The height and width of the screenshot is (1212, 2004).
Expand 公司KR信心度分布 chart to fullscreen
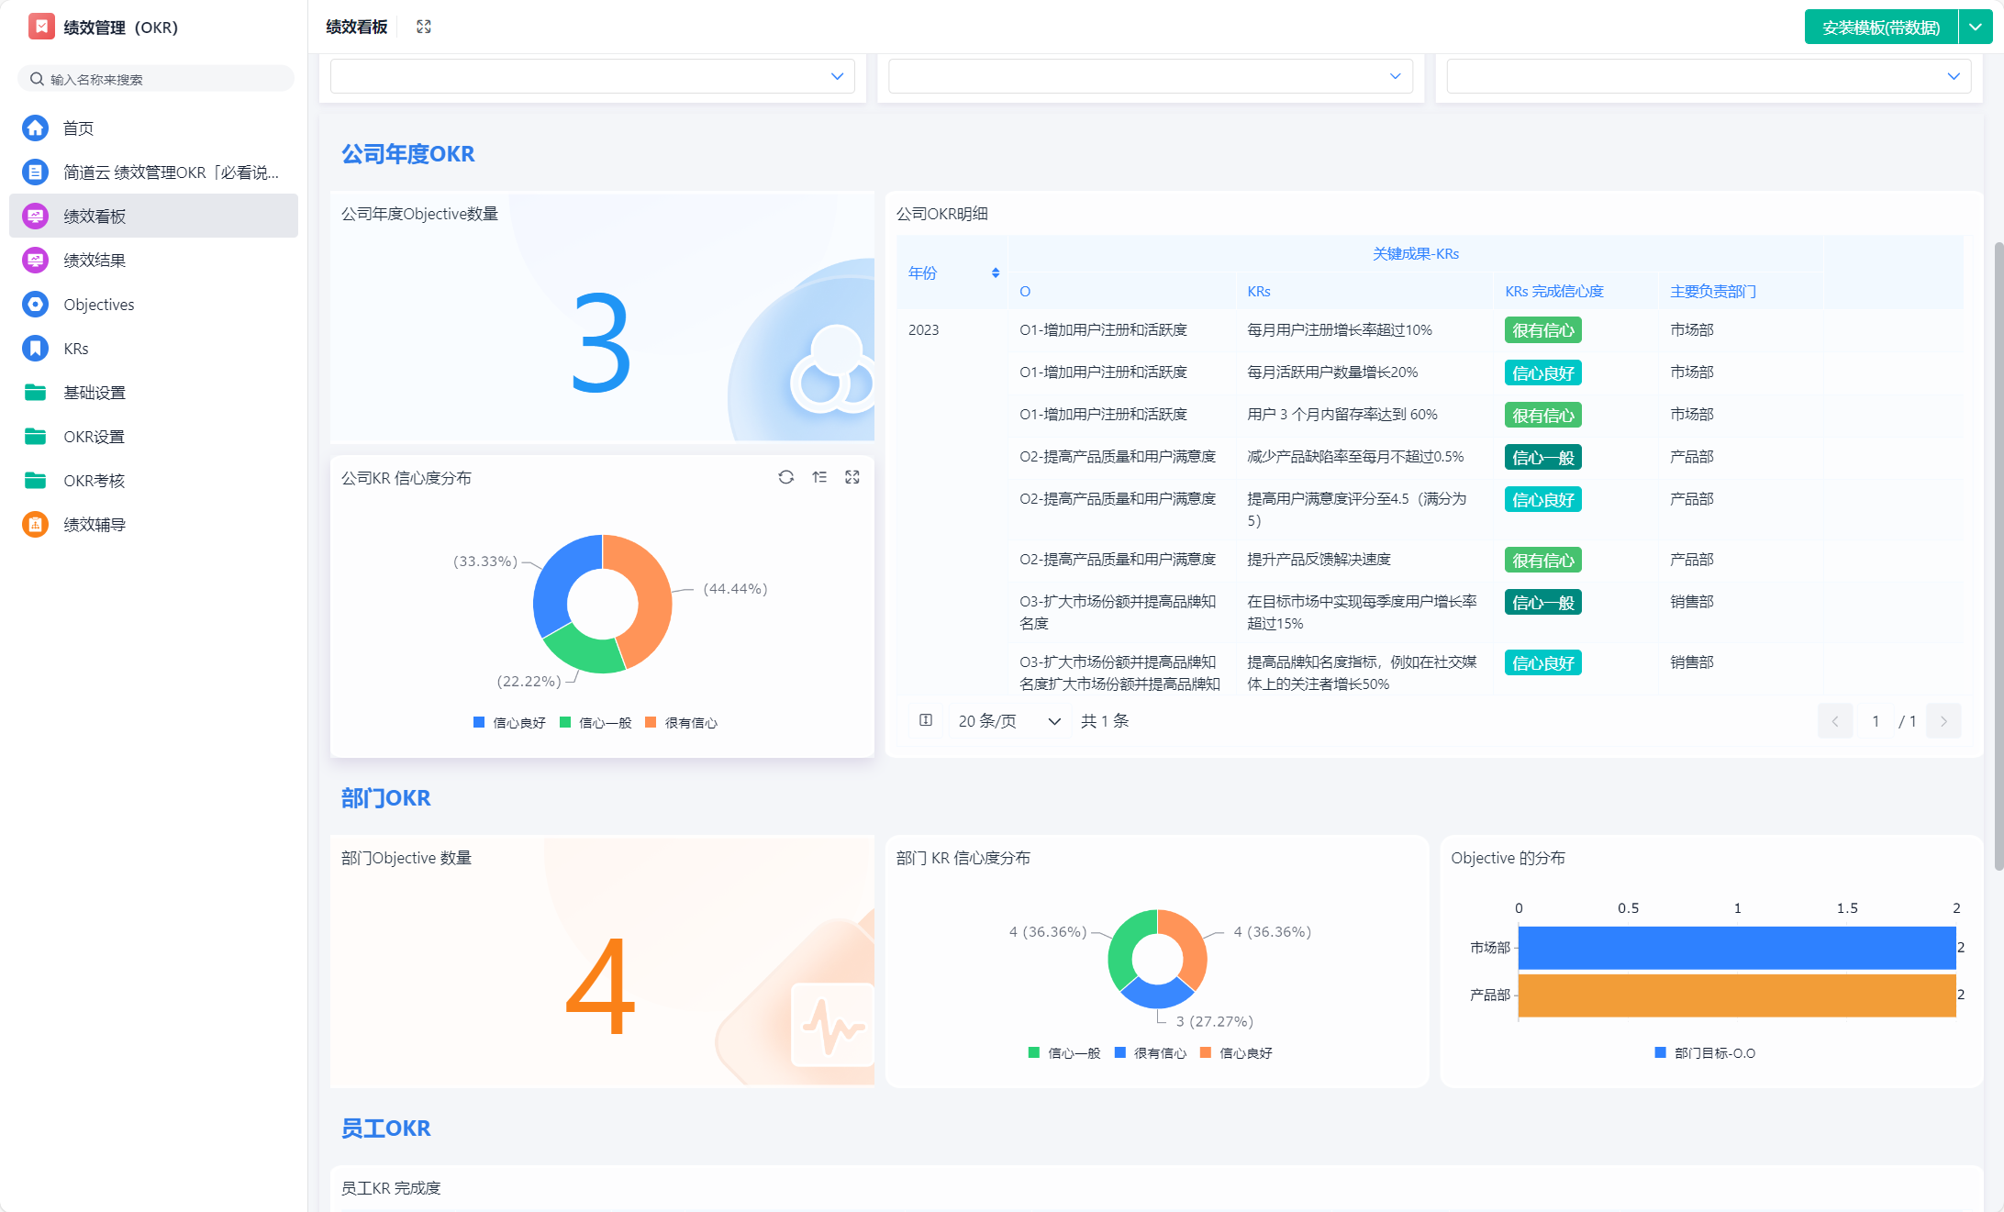852,477
